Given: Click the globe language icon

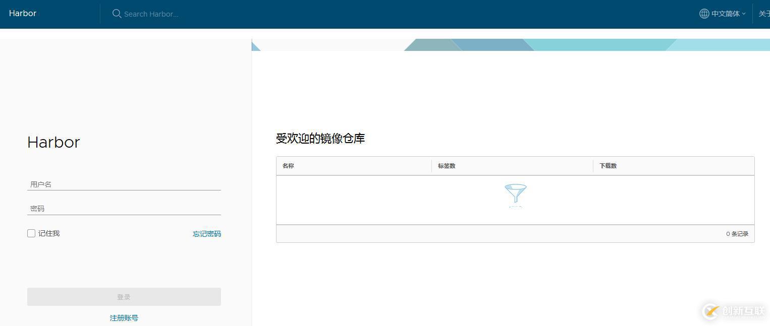Looking at the screenshot, I should pyautogui.click(x=704, y=14).
